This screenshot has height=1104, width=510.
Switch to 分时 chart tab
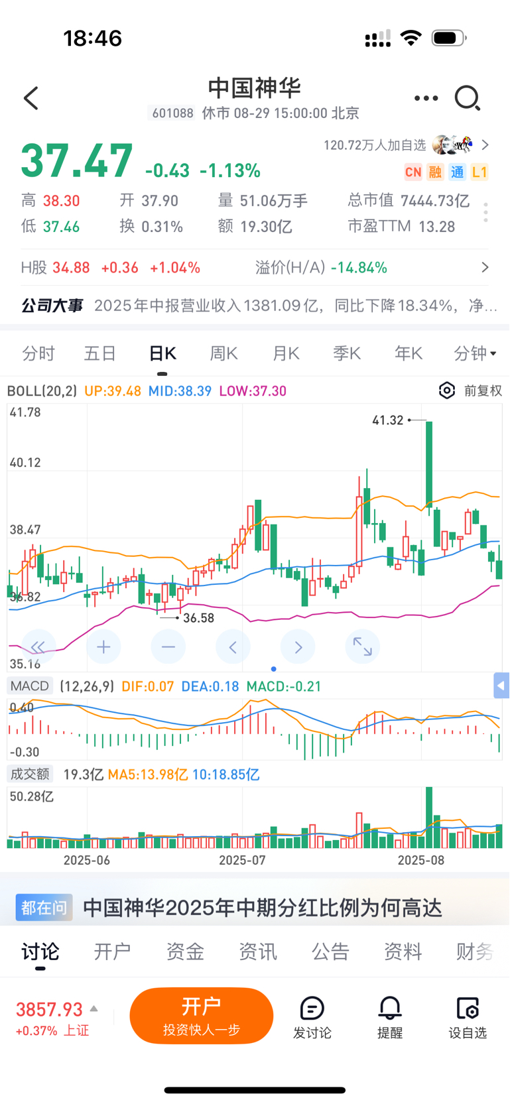point(38,353)
